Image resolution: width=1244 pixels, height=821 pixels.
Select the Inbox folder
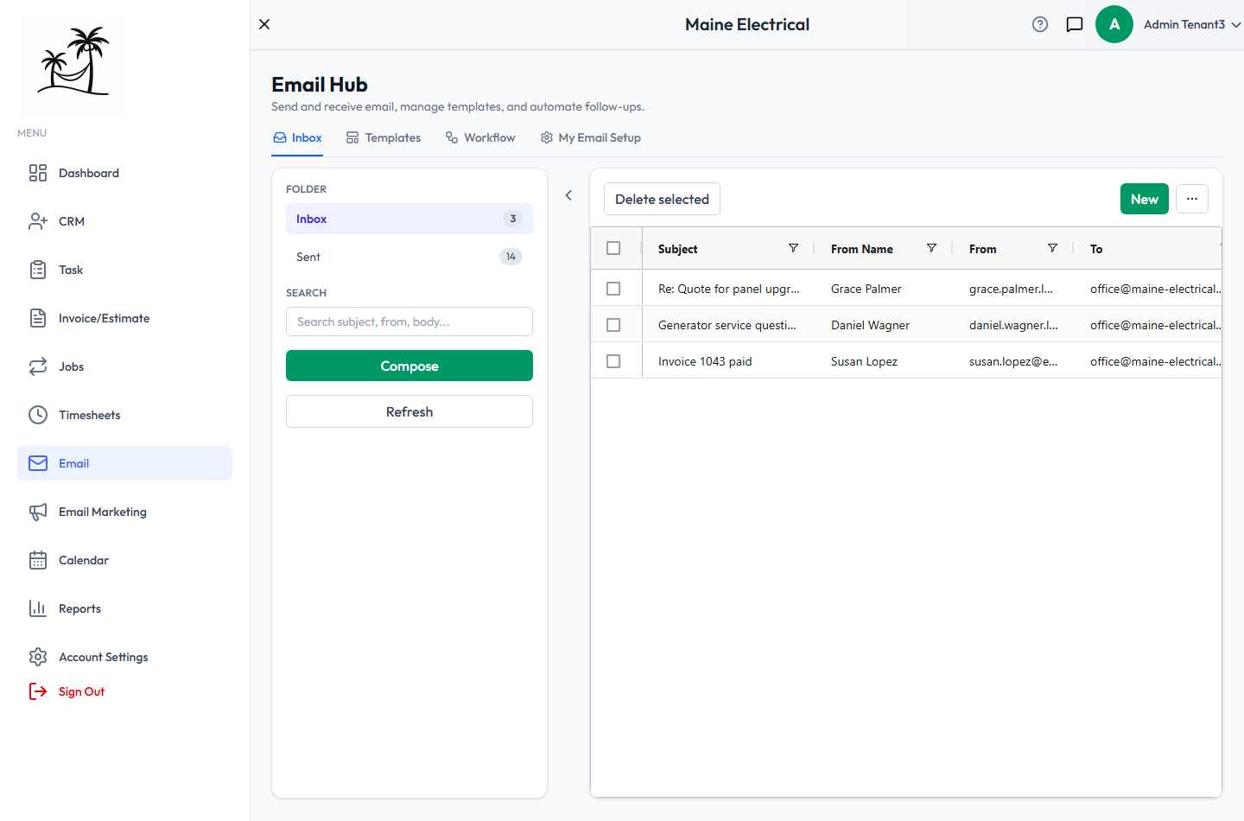click(x=409, y=219)
